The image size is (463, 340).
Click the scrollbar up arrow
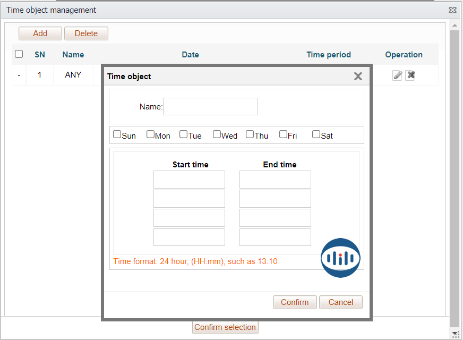pos(455,25)
